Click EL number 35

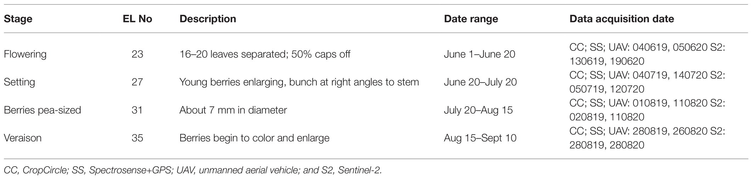137,138
